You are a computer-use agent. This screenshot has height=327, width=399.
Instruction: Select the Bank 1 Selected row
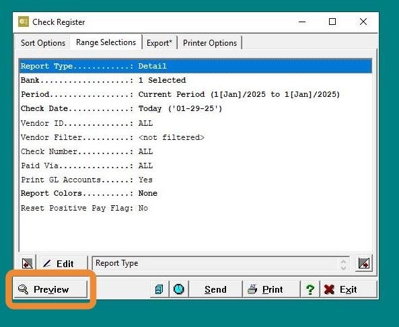click(x=195, y=81)
